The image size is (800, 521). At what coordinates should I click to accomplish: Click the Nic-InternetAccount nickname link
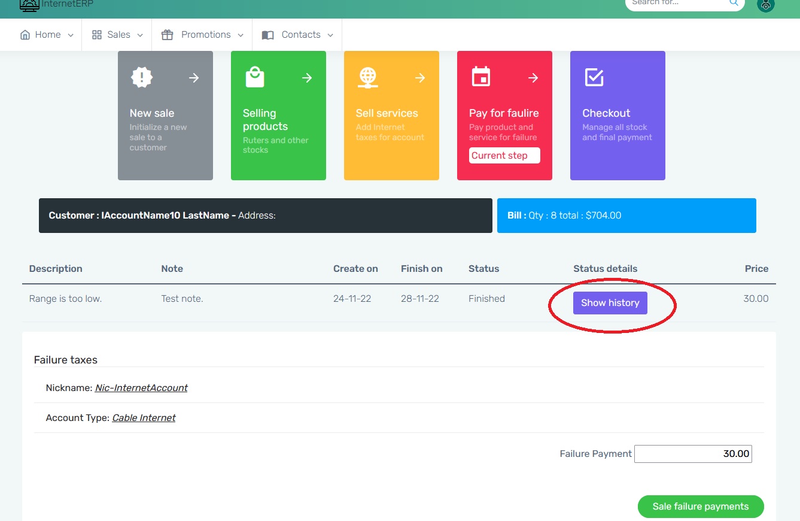tap(141, 388)
